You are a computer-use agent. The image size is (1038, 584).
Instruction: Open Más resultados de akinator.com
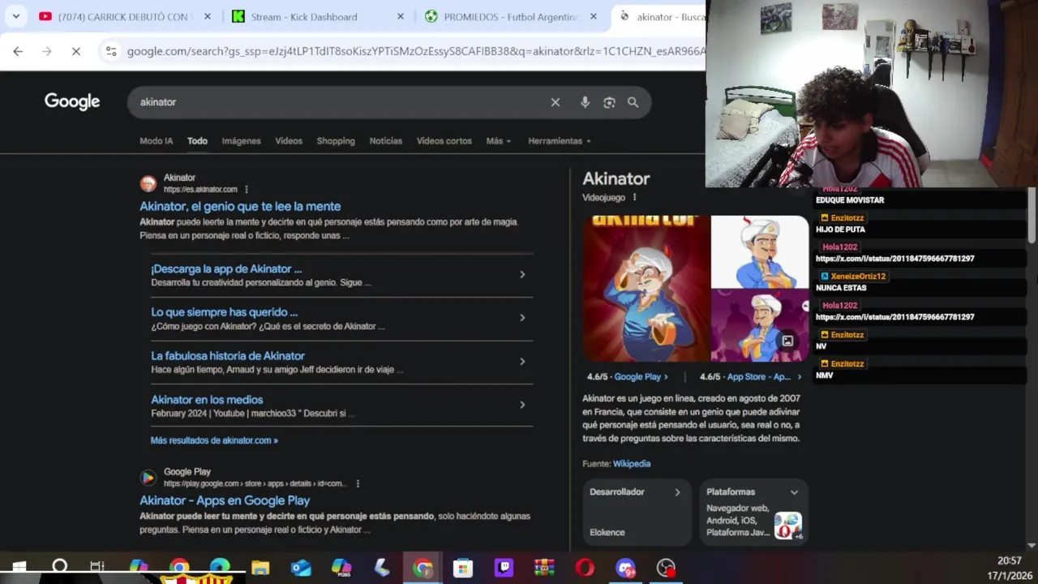point(214,440)
